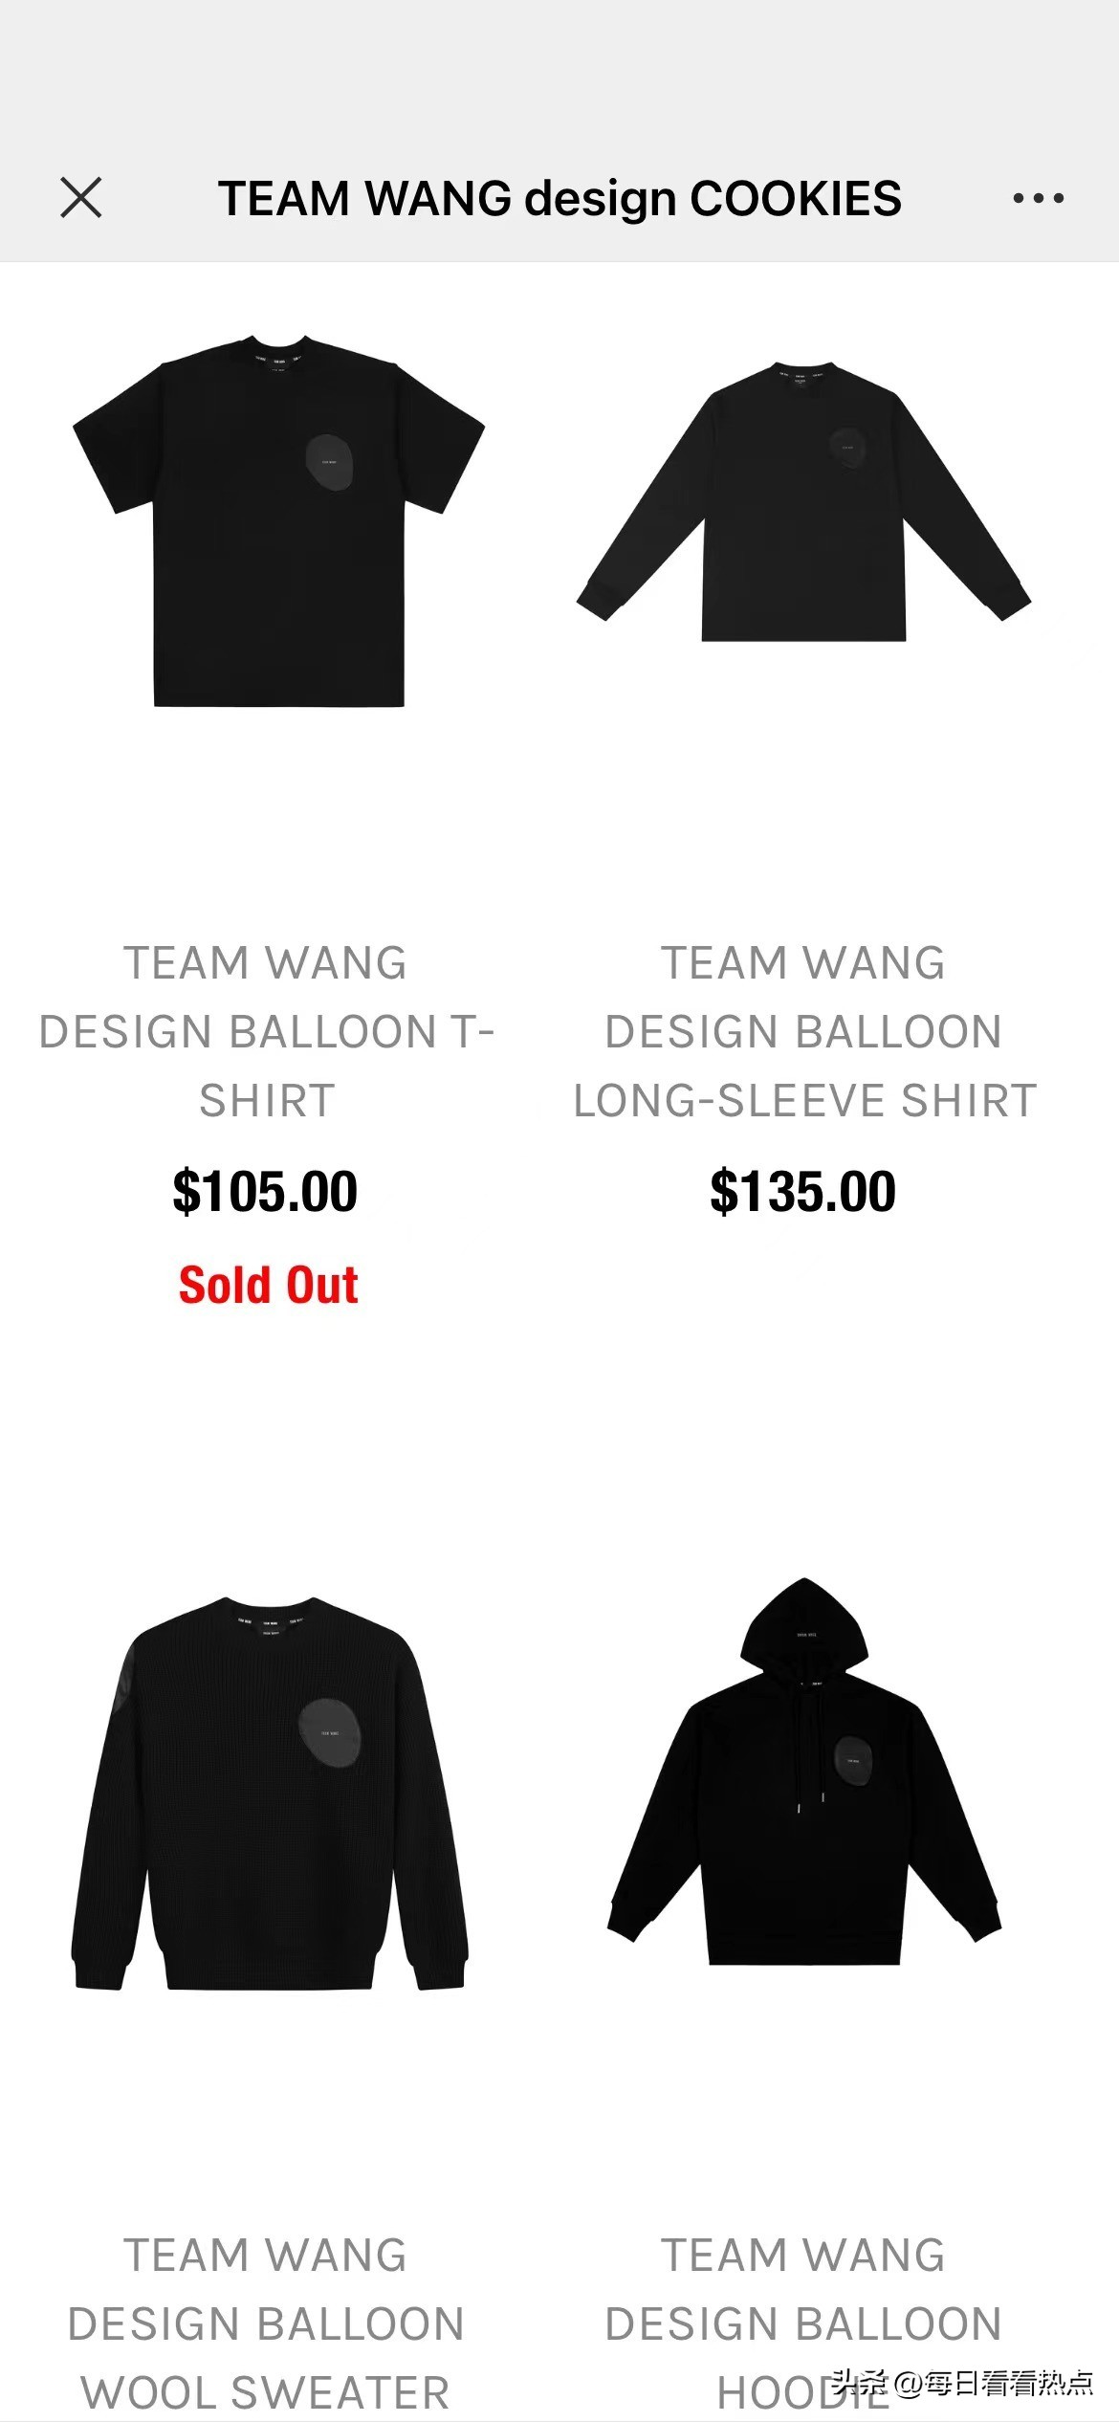Click the $105.00 price of the T-shirt
This screenshot has height=2422, width=1119.
[265, 1192]
